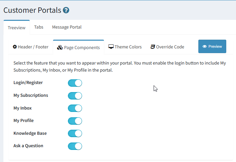Image resolution: width=236 pixels, height=162 pixels.
Task: Click the gear icon on Header / Footer
Action: [15, 47]
